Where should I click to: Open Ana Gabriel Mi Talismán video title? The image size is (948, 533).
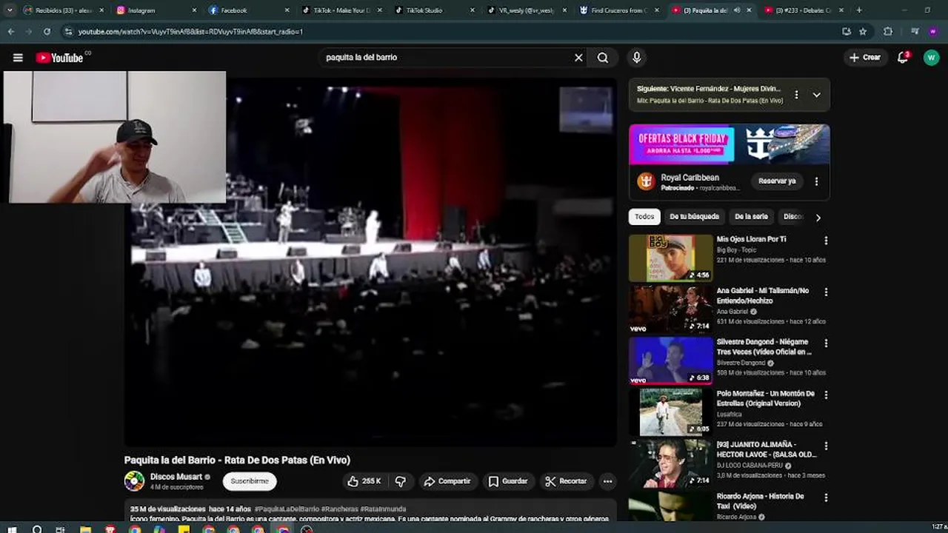point(763,295)
